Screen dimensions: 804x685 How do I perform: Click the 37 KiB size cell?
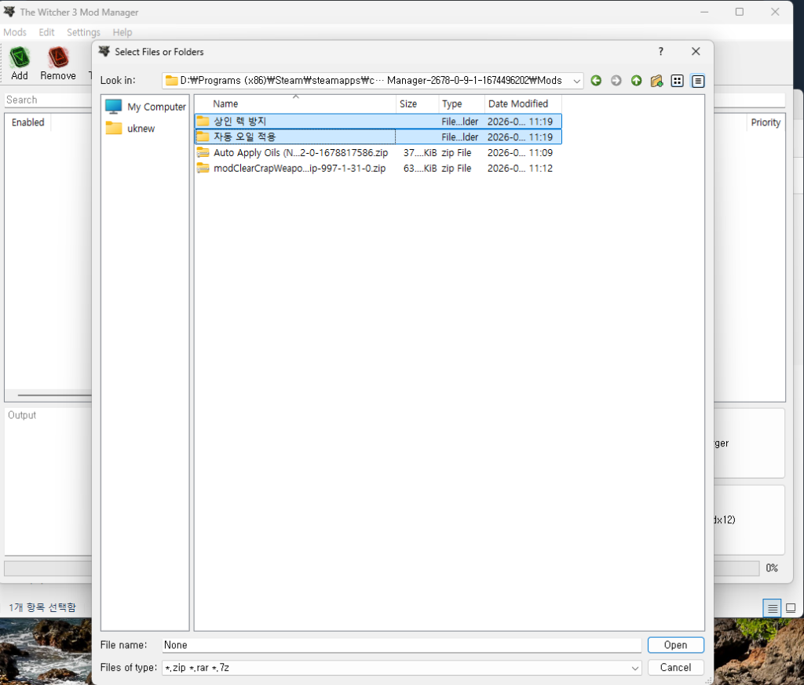point(420,153)
